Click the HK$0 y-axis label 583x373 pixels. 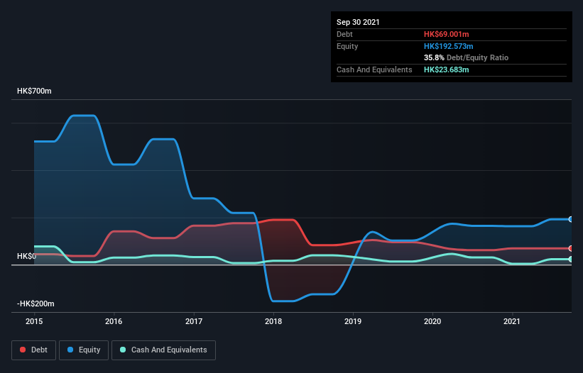[26, 256]
